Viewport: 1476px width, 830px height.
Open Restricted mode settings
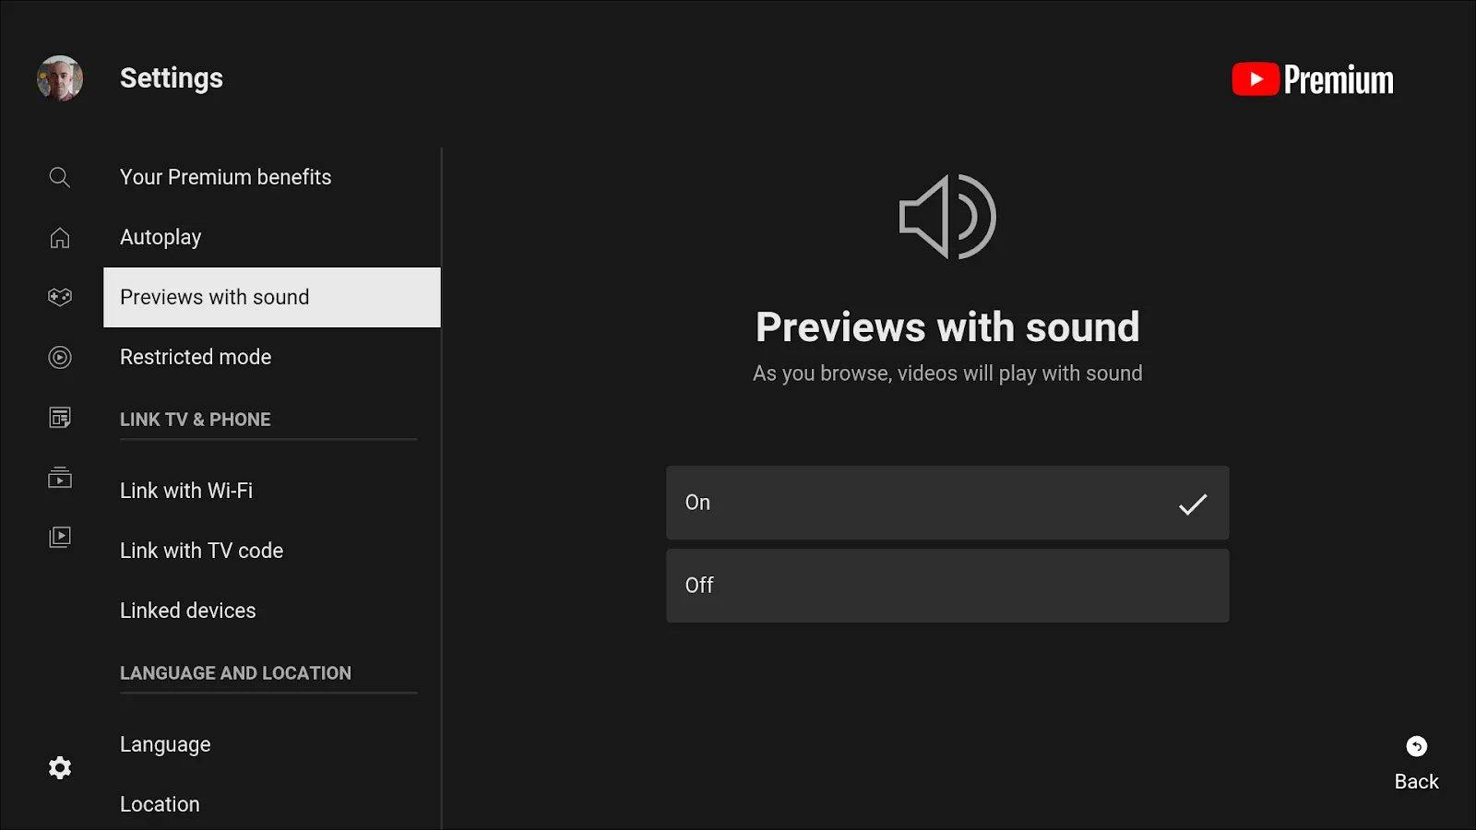196,357
